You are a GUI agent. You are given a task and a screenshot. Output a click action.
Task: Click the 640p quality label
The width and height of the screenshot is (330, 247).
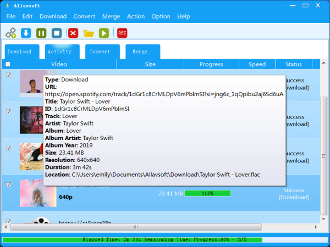[x=65, y=197]
